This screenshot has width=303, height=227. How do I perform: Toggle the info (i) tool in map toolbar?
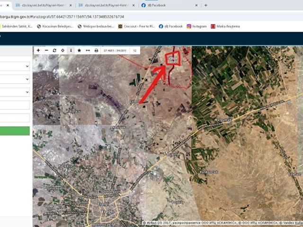point(71,51)
